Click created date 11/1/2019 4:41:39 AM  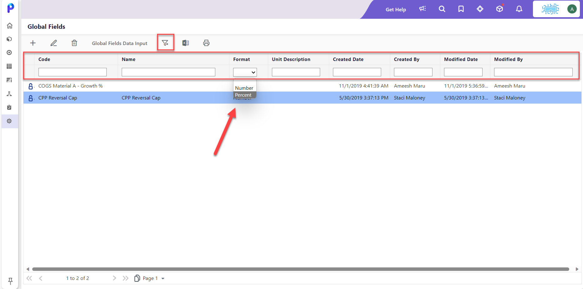364,86
